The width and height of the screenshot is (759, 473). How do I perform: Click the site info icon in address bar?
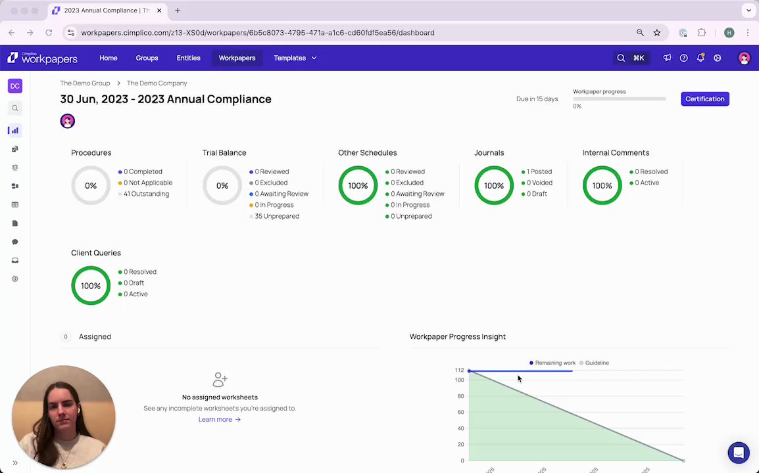pyautogui.click(x=70, y=33)
